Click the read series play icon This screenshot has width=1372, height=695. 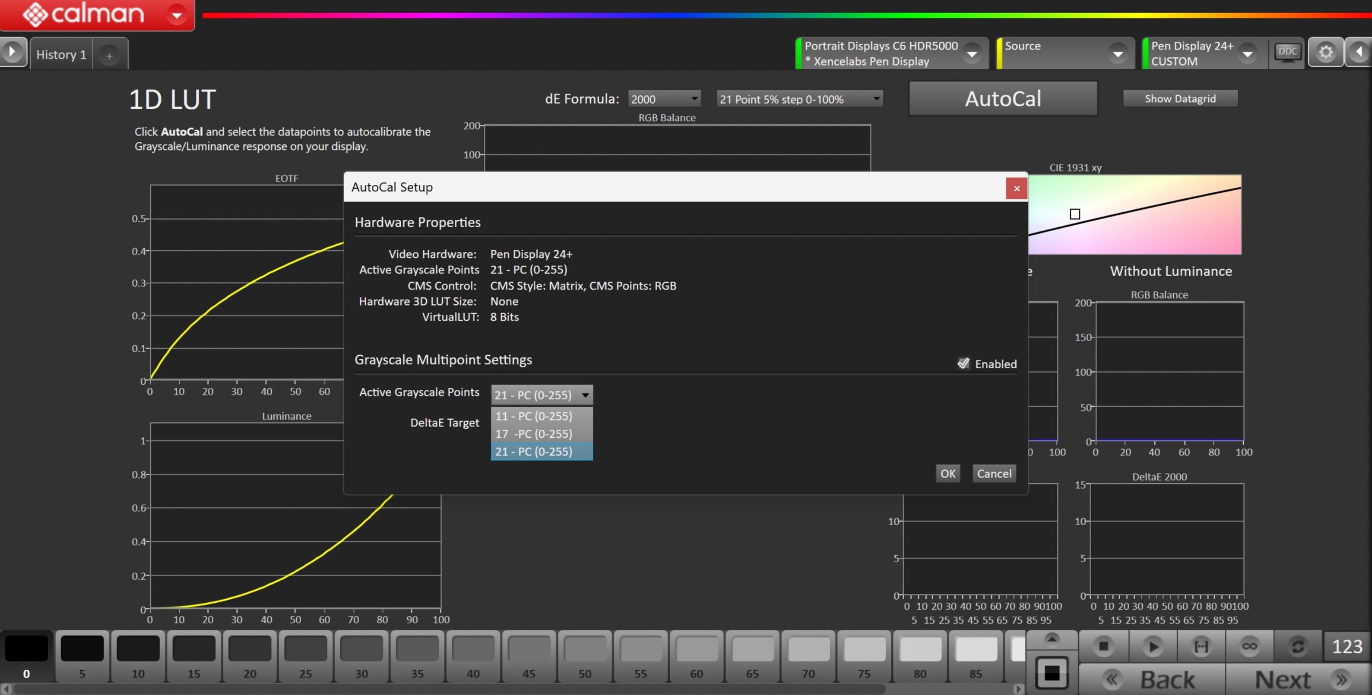1153,646
